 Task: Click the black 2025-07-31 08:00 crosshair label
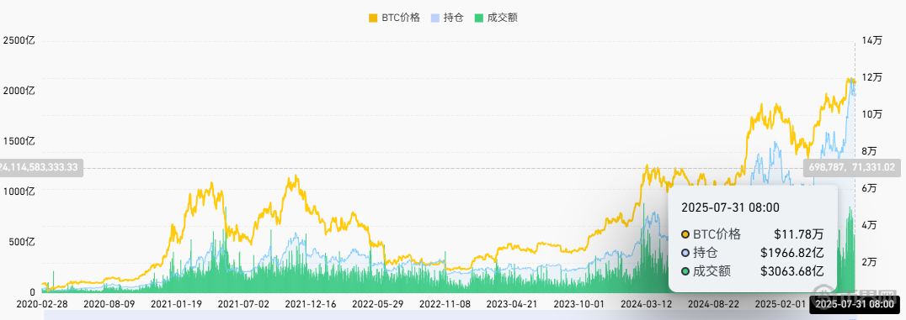pyautogui.click(x=855, y=304)
